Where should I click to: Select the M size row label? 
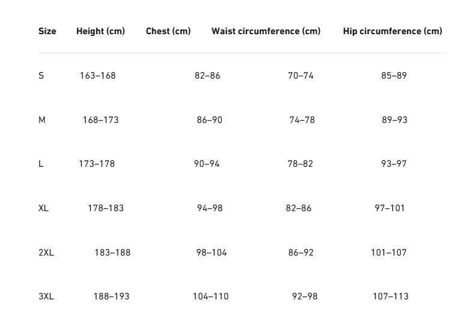[41, 120]
